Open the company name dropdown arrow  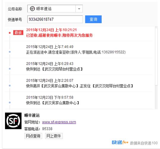click(79, 9)
